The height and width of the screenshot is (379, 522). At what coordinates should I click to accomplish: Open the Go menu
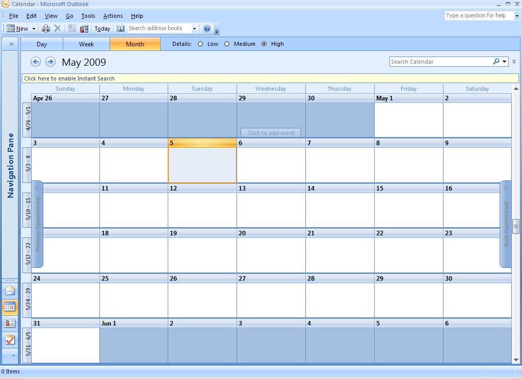(69, 16)
